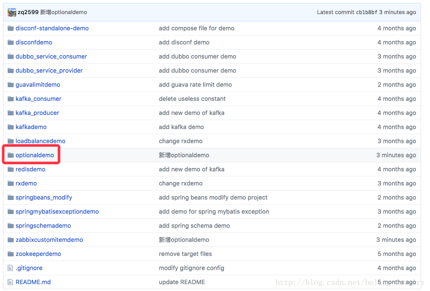Screen dimensions: 430x291
Task: Open the README.md file
Action: click(33, 282)
